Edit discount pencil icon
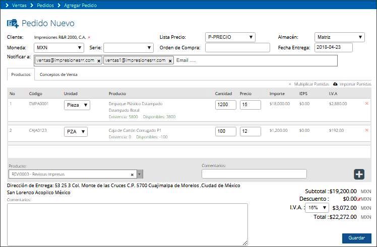This screenshot has width=377, height=247. (x=358, y=199)
